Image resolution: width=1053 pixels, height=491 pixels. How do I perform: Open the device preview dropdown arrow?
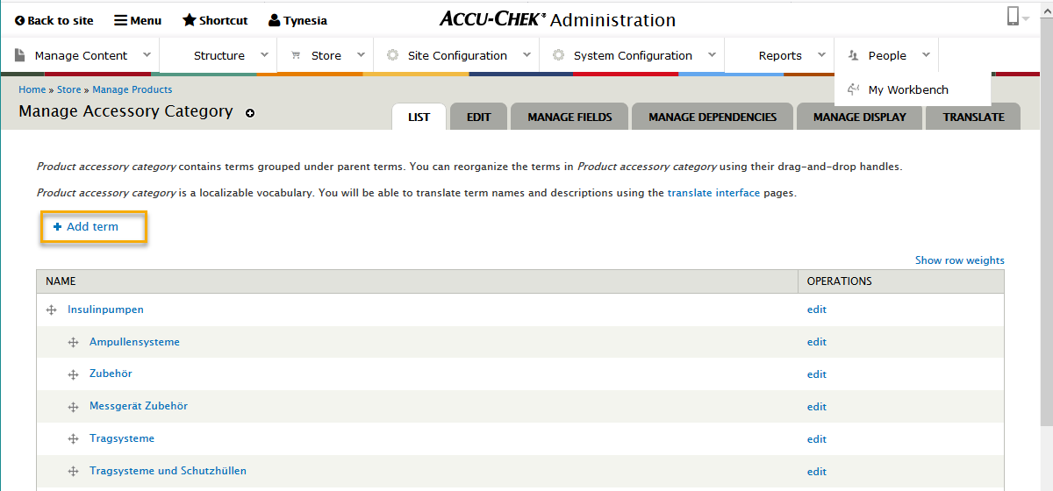(1026, 18)
